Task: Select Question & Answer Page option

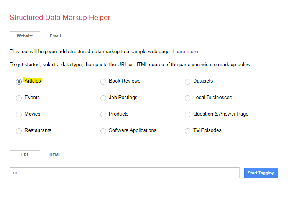Action: click(x=187, y=114)
